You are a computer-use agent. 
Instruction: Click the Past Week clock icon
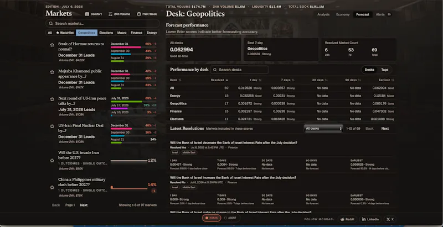point(139,14)
